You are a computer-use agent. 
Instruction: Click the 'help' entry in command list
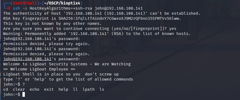pos(63,89)
